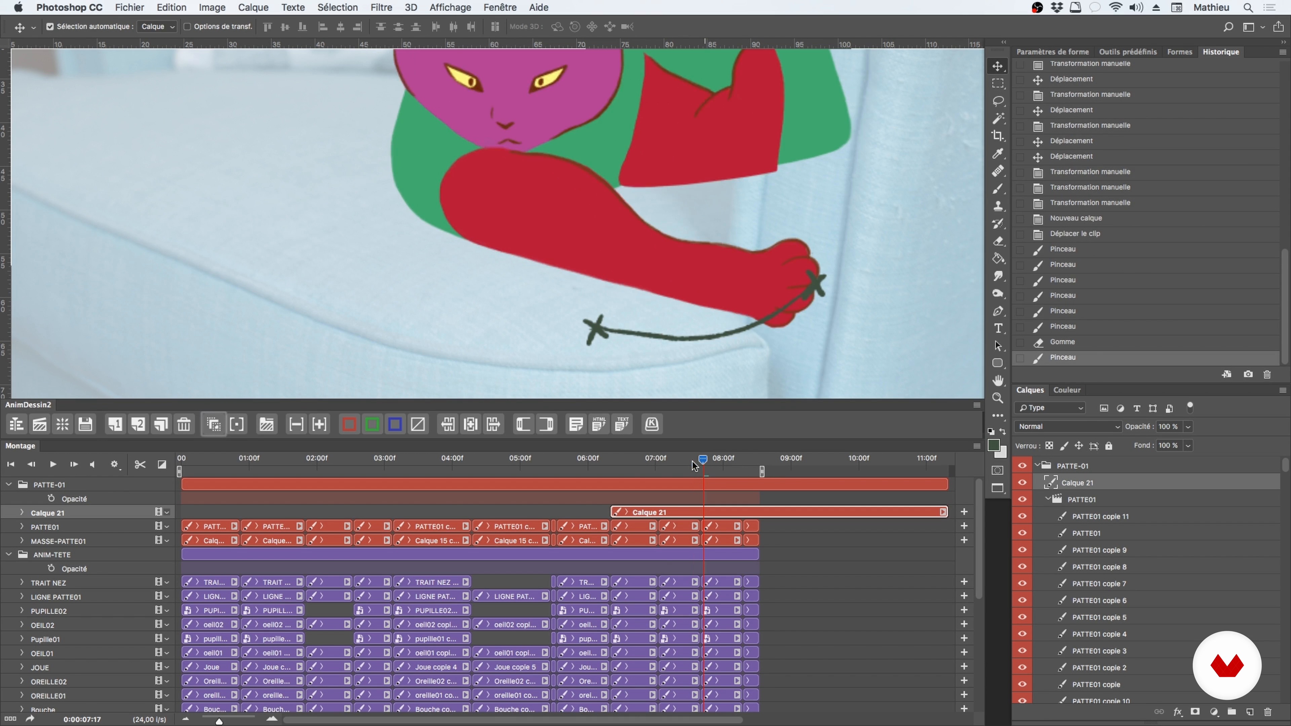
Task: Select the Gomme history state
Action: pyautogui.click(x=1145, y=342)
